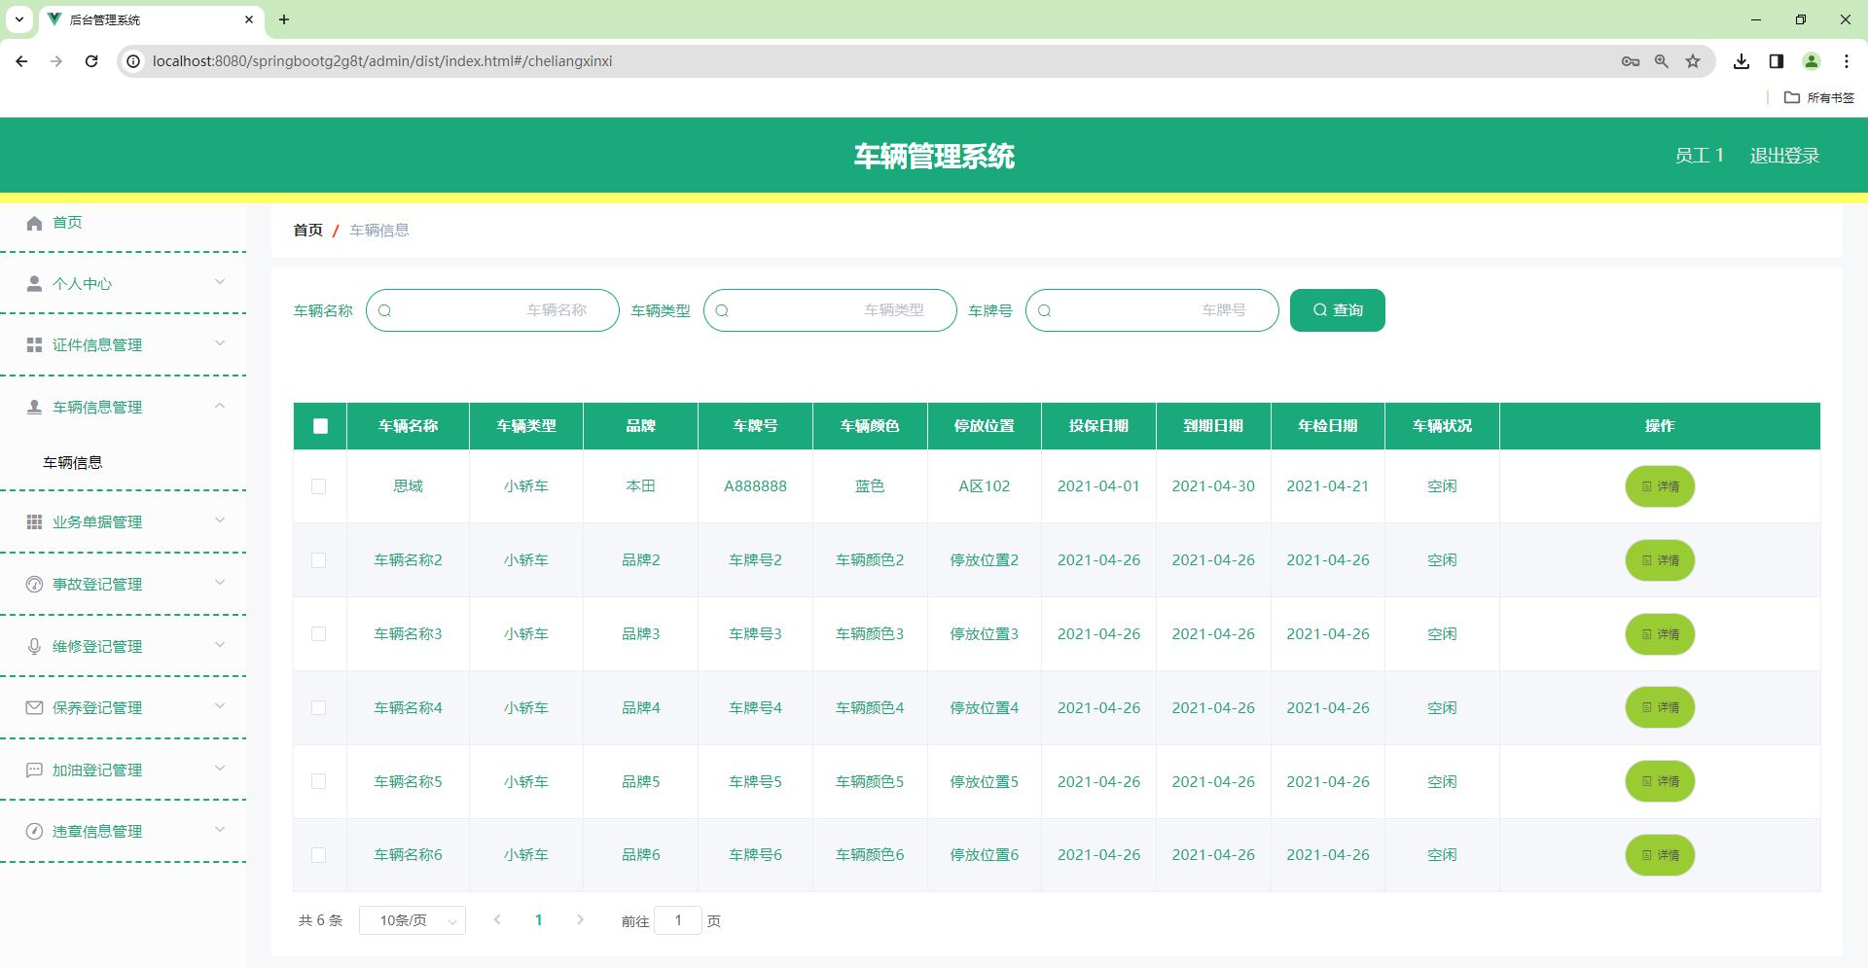Viewport: 1868px width, 968px height.
Task: Open the saved passwords key icon
Action: click(1631, 61)
